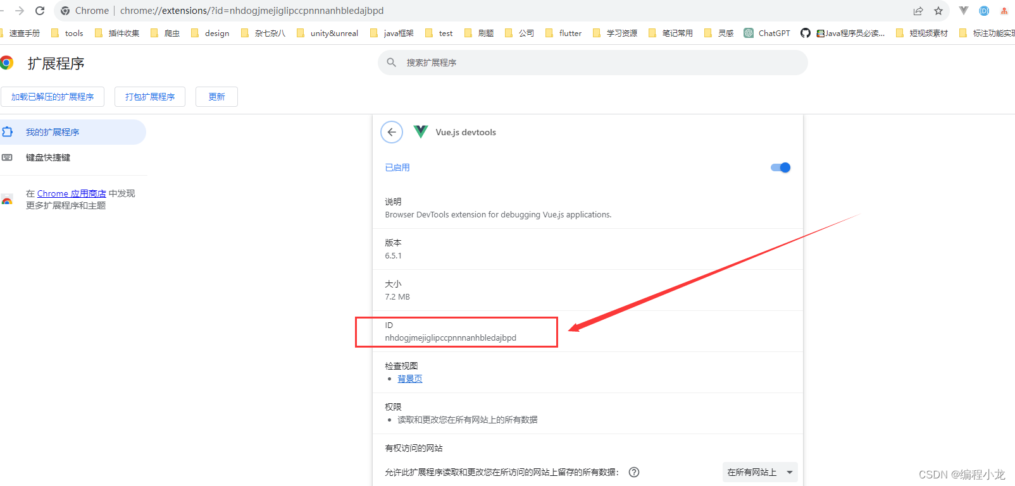Bookmark this page with the star icon
This screenshot has width=1015, height=486.
[938, 11]
